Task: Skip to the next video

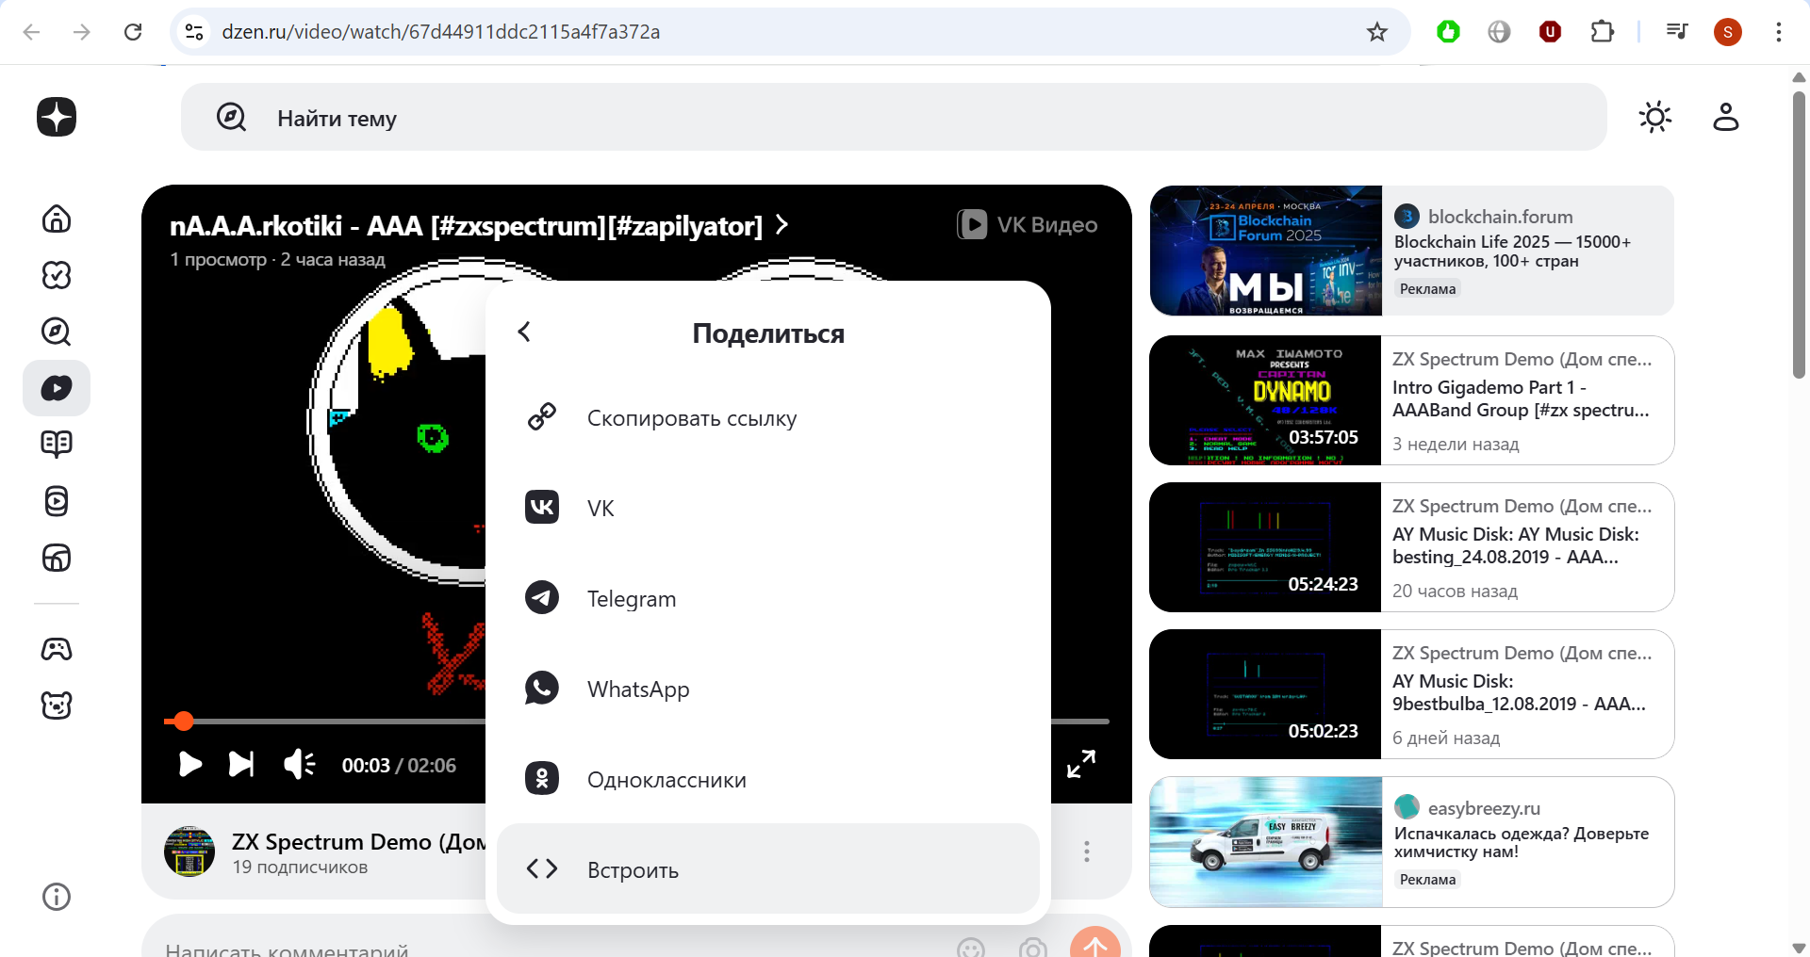Action: click(241, 764)
